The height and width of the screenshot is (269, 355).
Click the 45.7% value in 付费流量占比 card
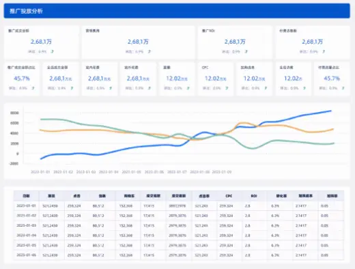pyautogui.click(x=332, y=79)
